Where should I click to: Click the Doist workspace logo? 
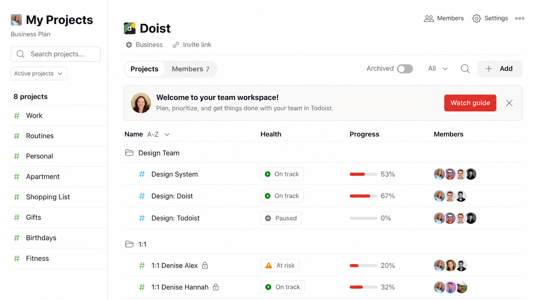[130, 28]
